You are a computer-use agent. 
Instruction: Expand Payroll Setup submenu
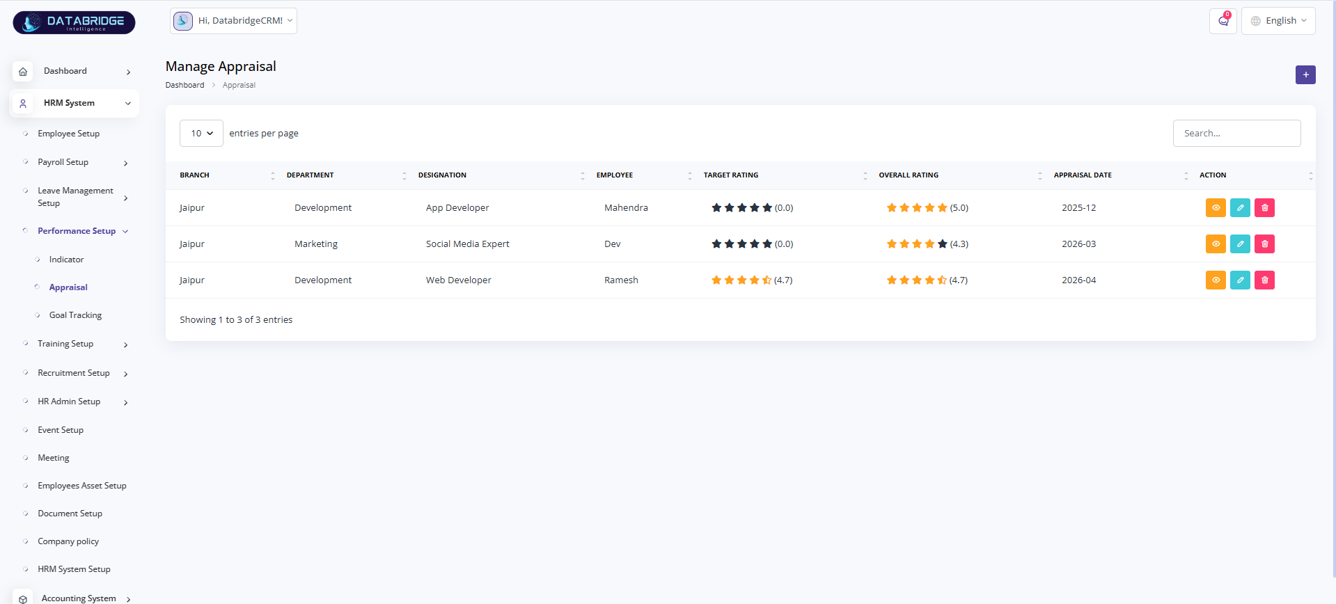pos(74,162)
